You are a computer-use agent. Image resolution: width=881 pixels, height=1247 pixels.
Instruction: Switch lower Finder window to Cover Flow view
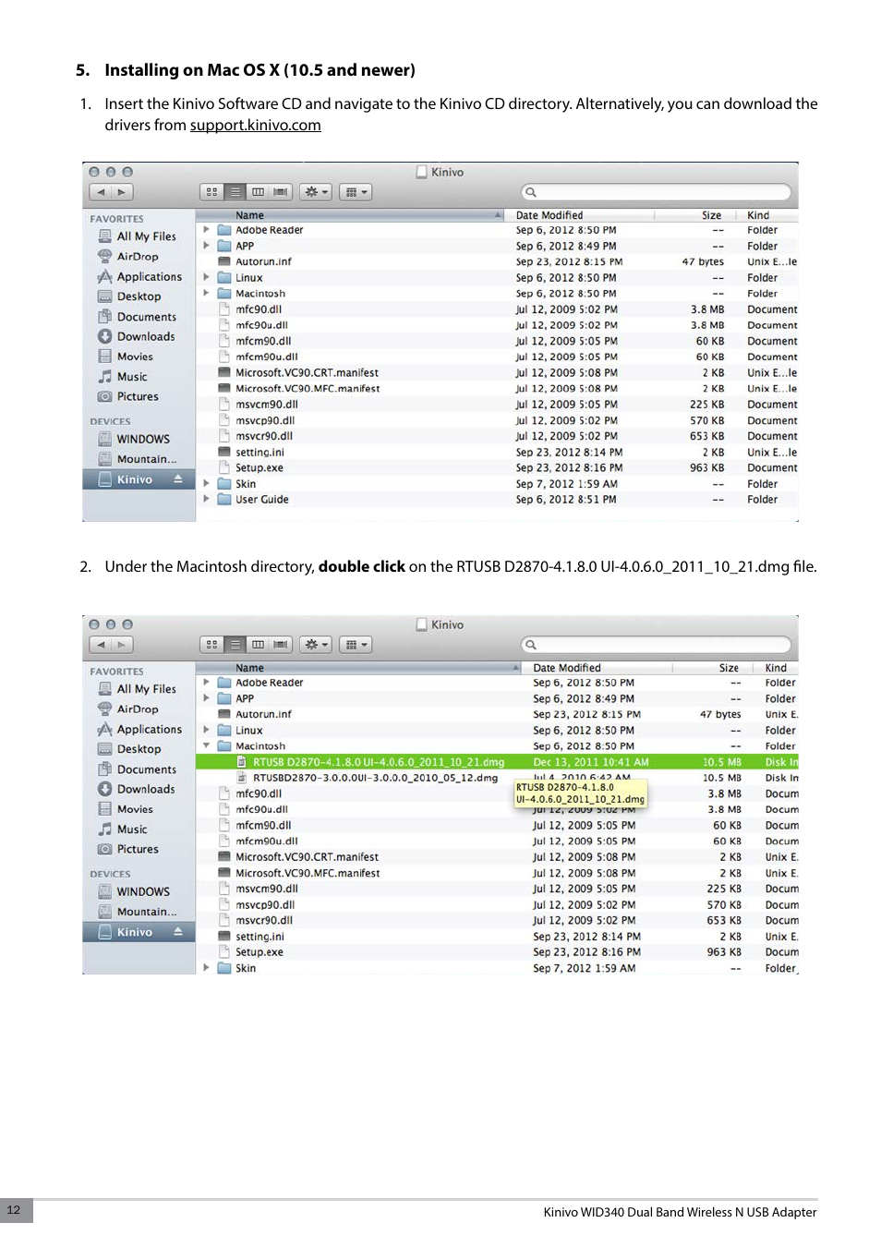[281, 645]
